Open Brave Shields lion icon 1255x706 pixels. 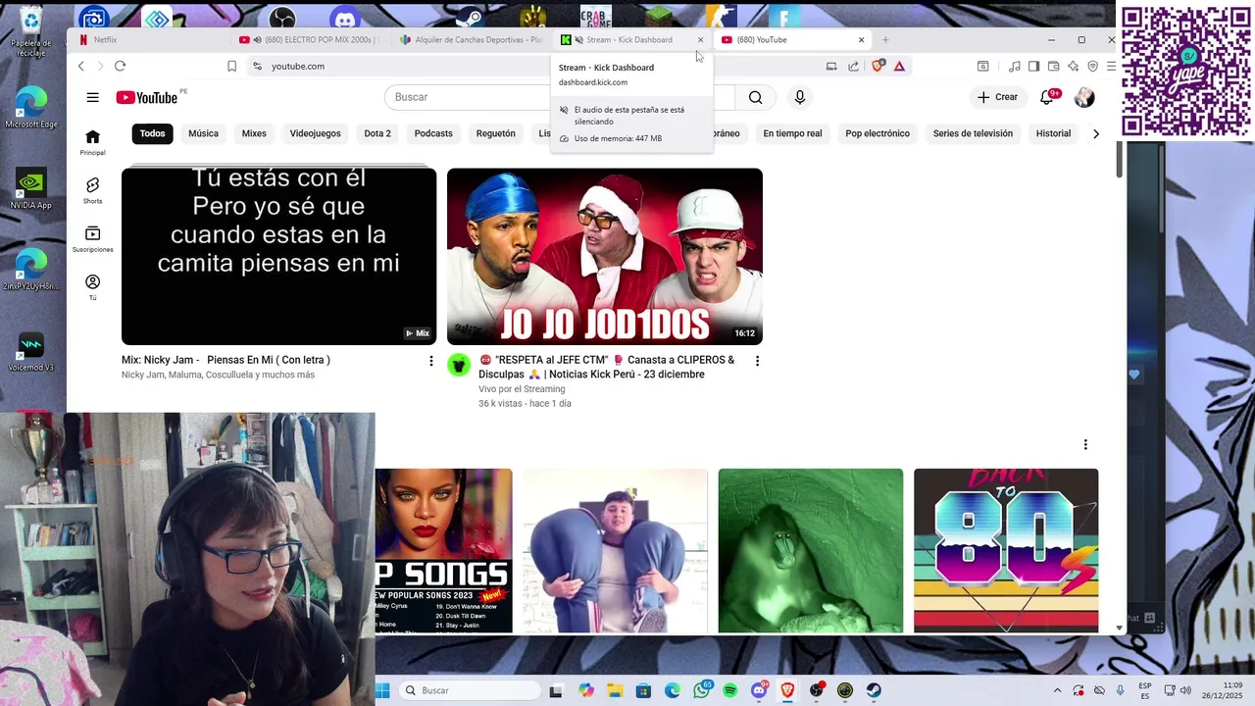point(878,66)
